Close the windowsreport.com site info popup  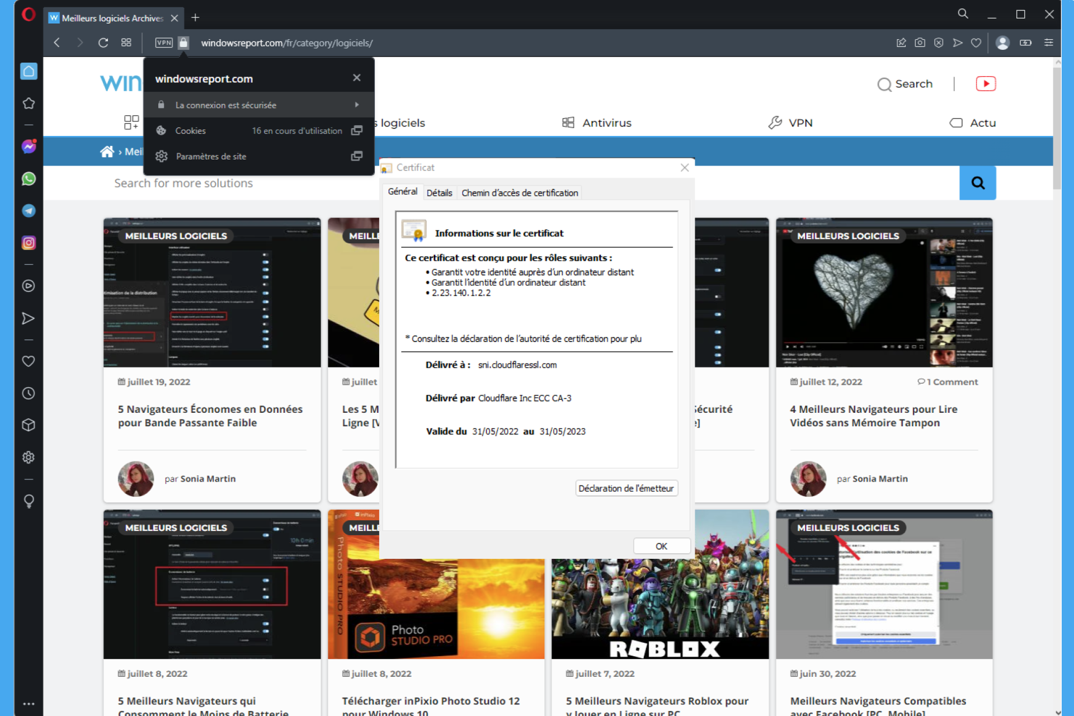tap(357, 78)
